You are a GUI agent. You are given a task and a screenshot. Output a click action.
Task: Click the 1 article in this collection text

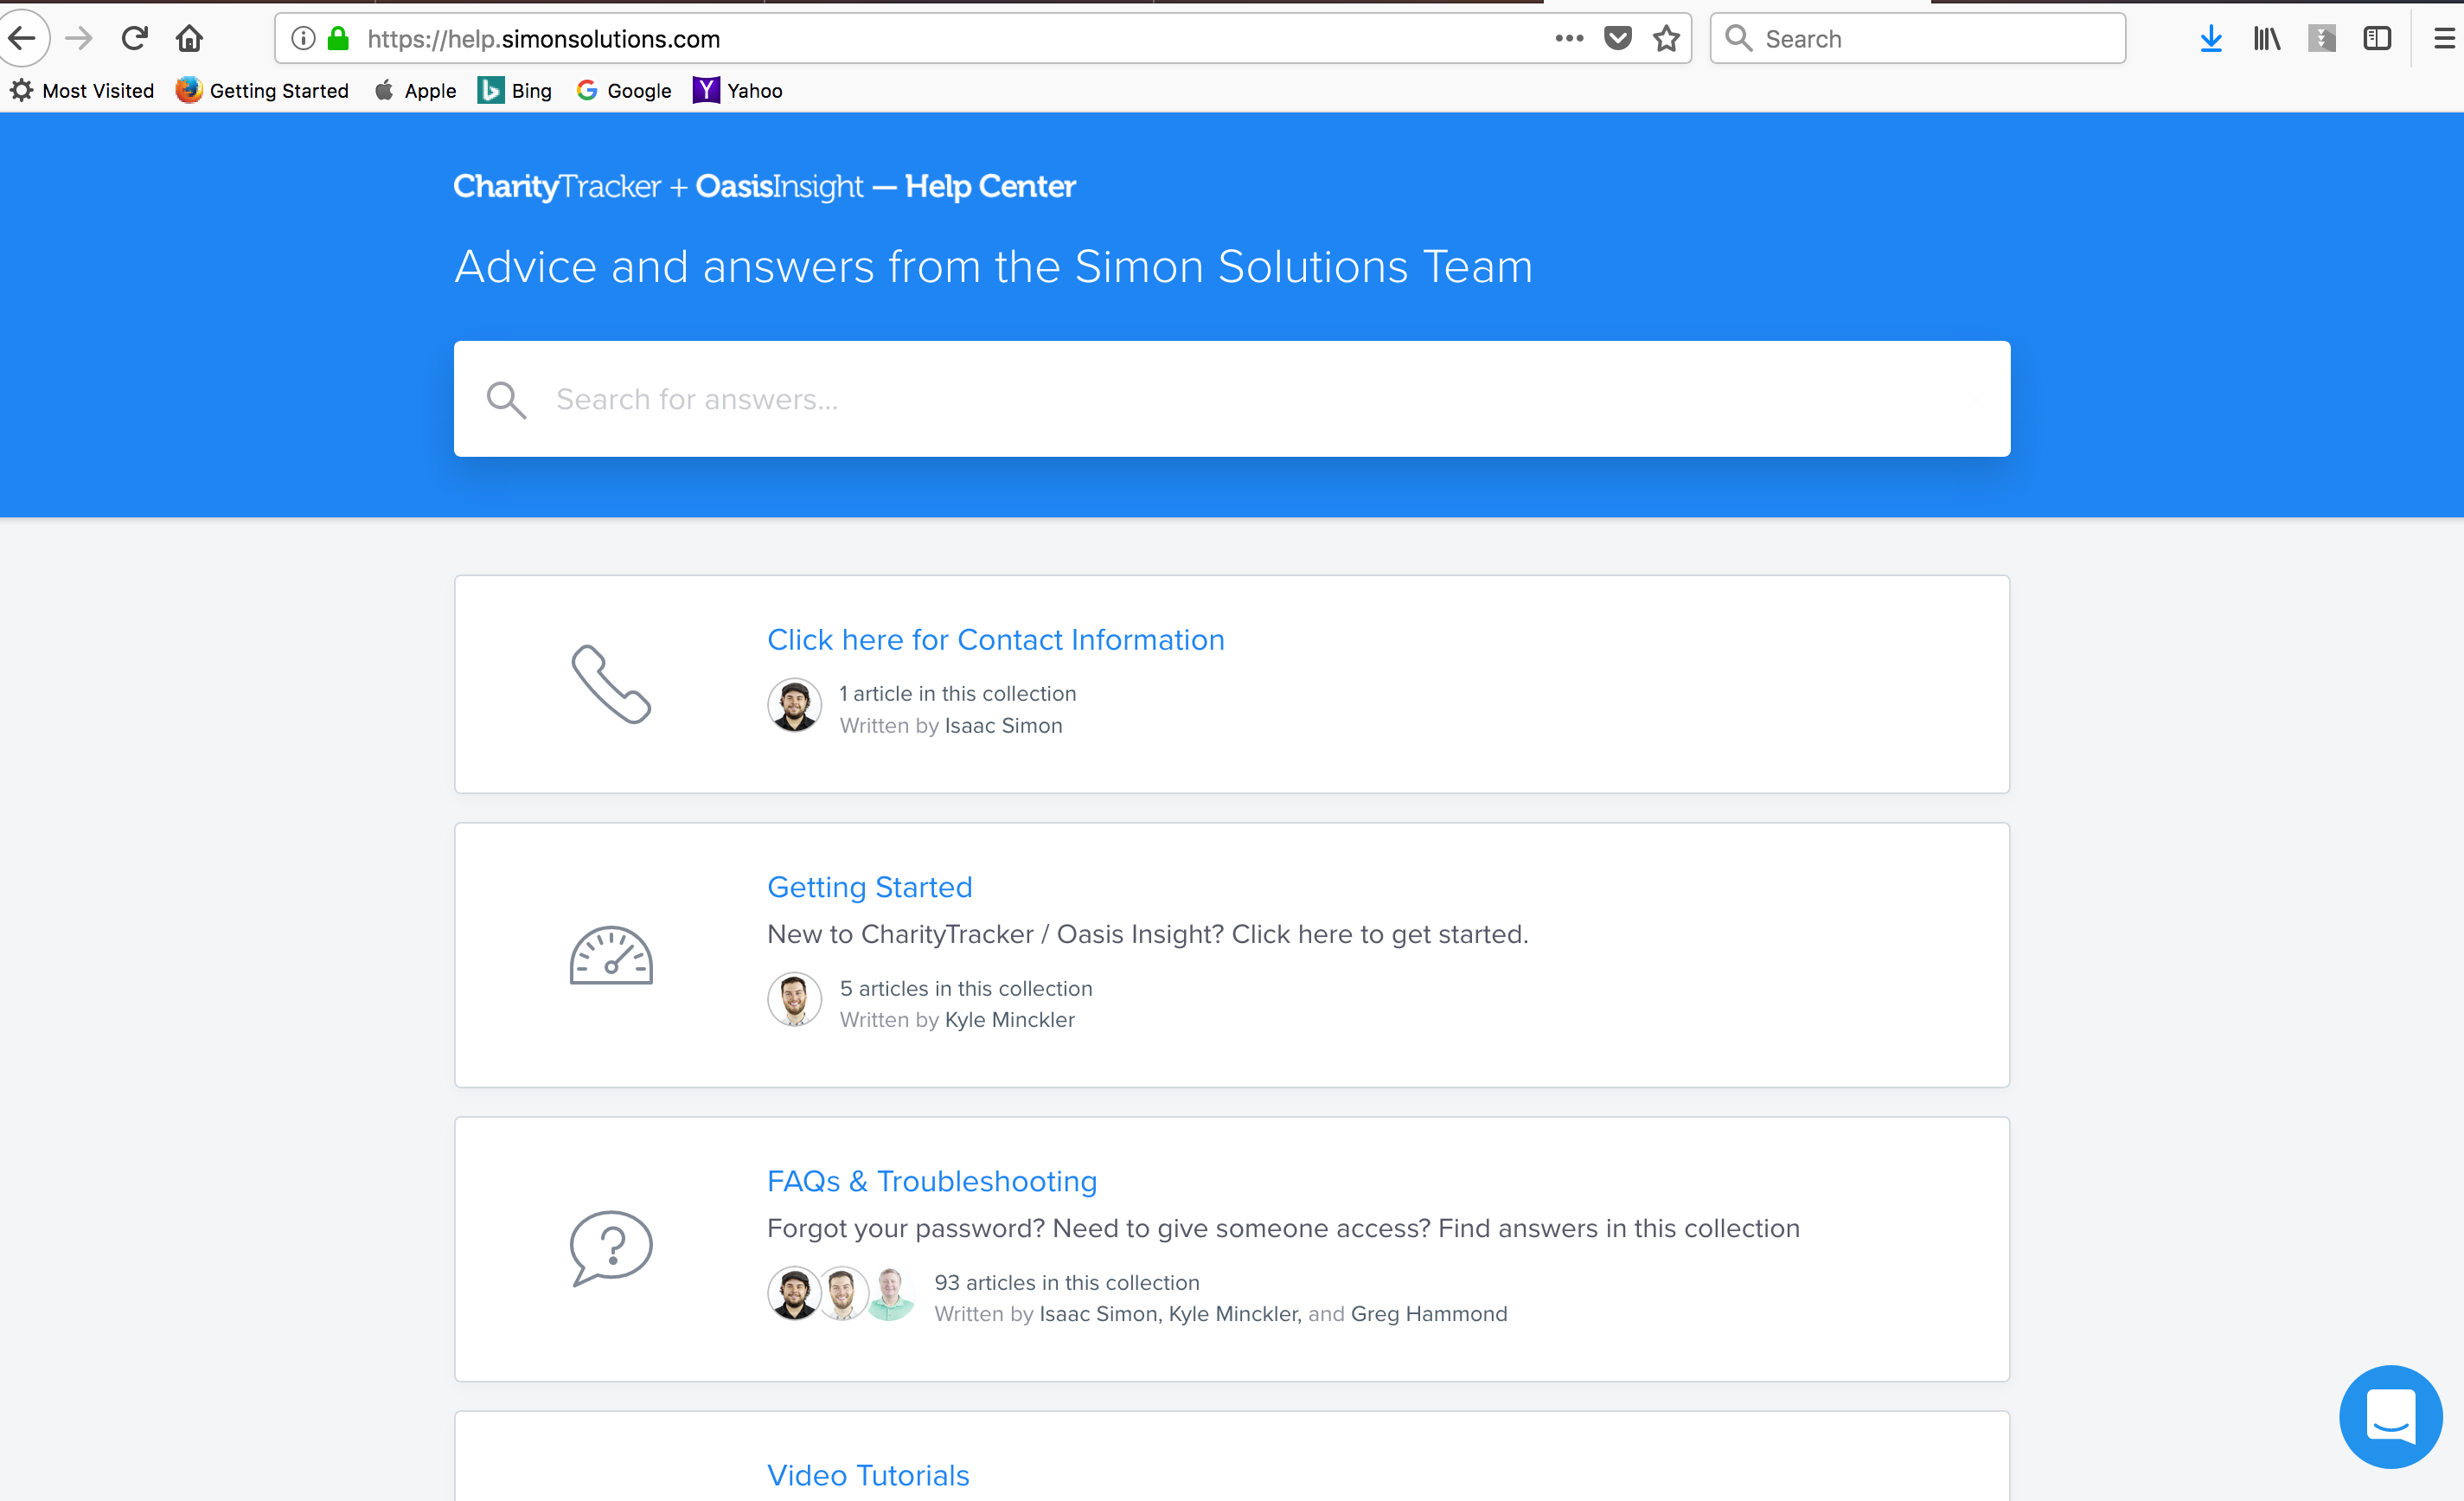(958, 694)
